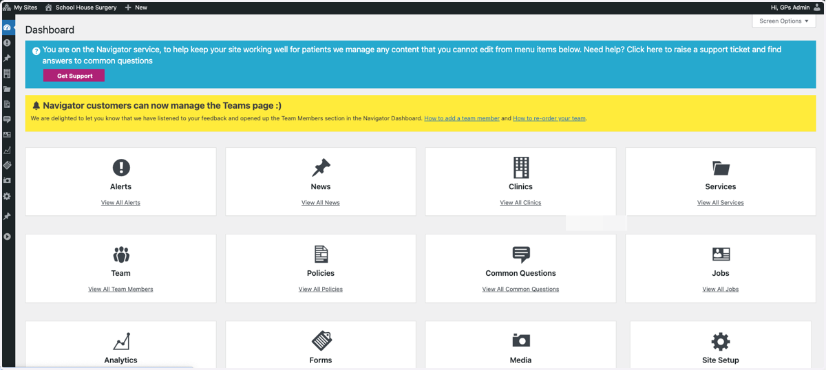Screen dimensions: 826x370
Task: Click the bell icon in the yellow notice
Action: tap(36, 106)
